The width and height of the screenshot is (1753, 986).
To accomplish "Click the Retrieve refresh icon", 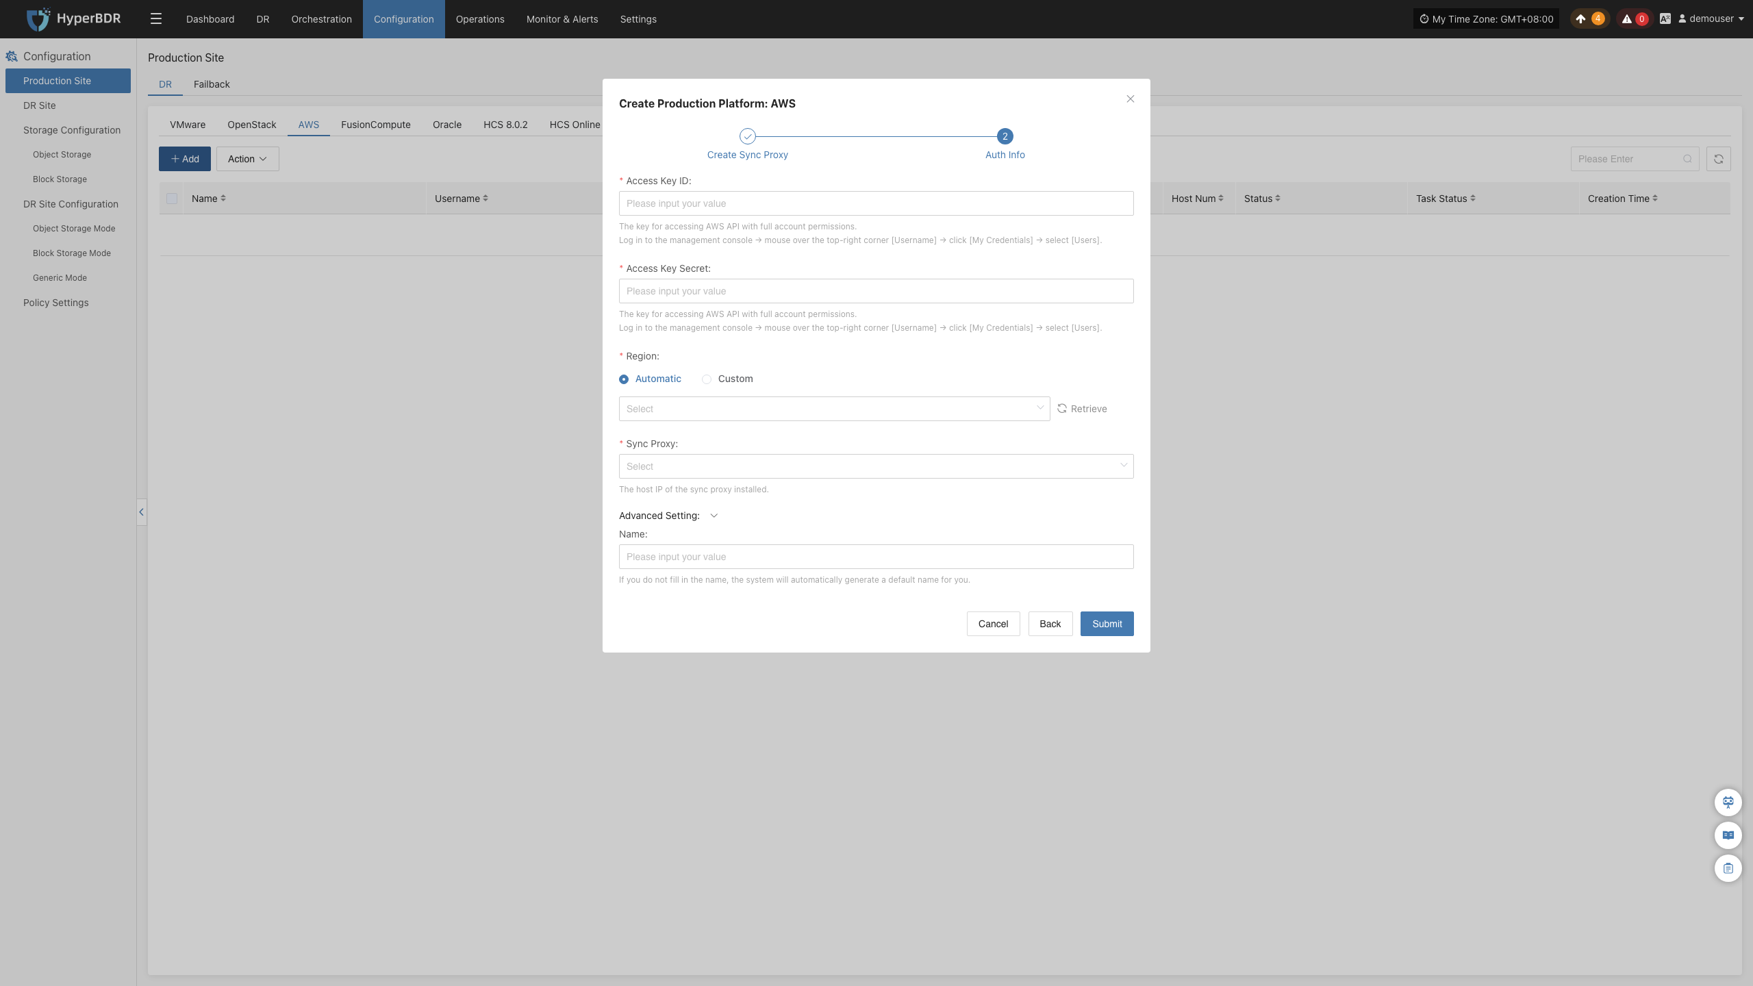I will click(x=1062, y=408).
